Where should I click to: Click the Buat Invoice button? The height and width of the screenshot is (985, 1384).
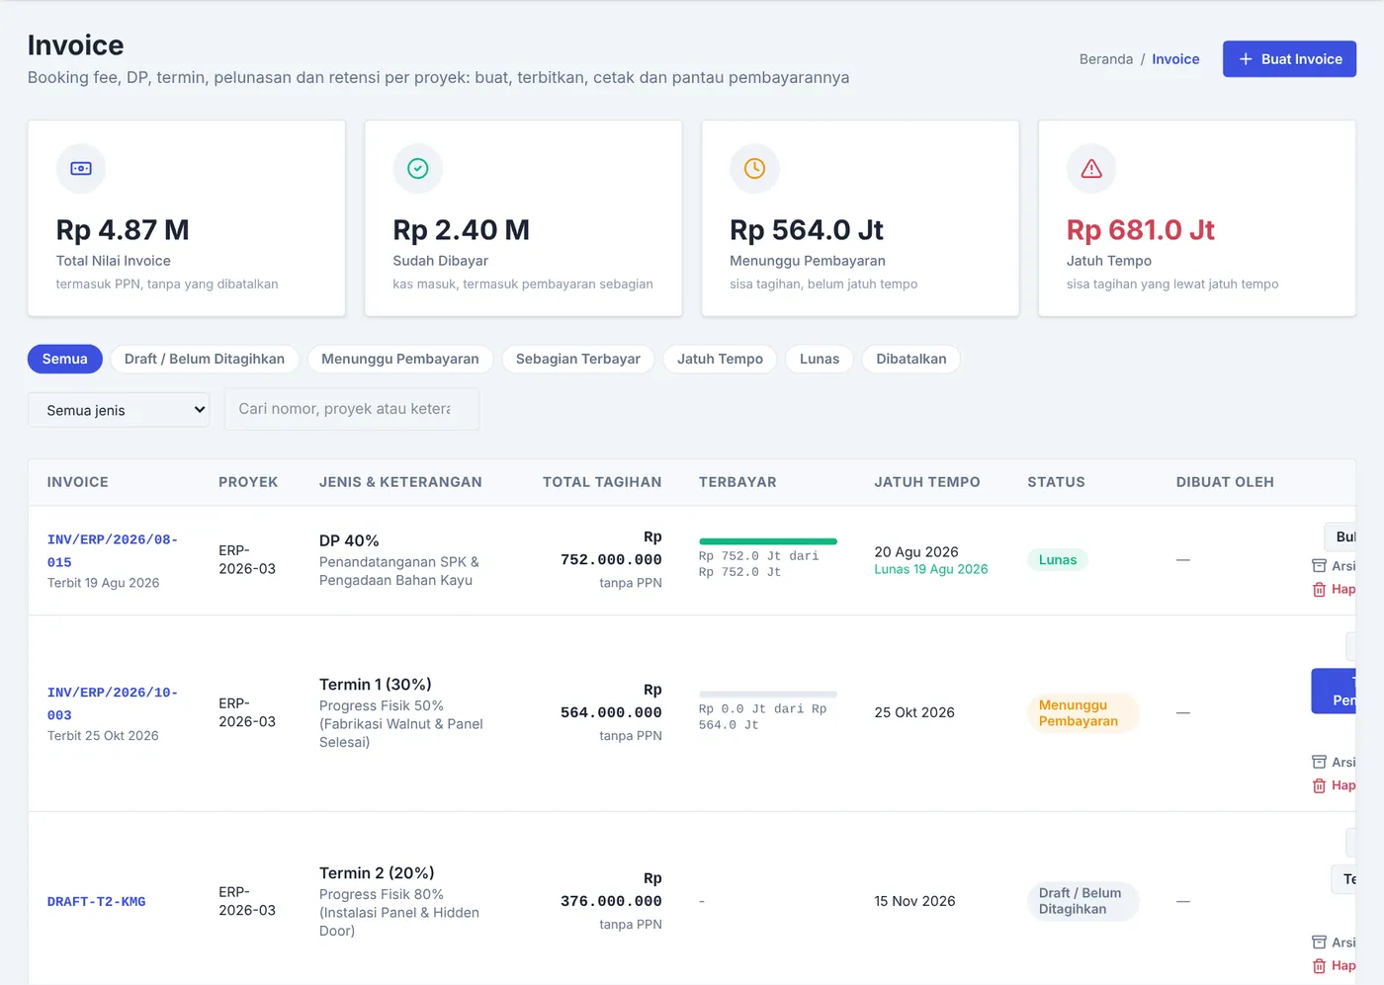click(x=1289, y=59)
